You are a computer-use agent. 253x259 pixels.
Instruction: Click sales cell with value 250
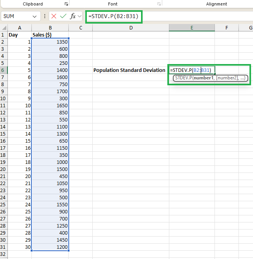point(50,63)
